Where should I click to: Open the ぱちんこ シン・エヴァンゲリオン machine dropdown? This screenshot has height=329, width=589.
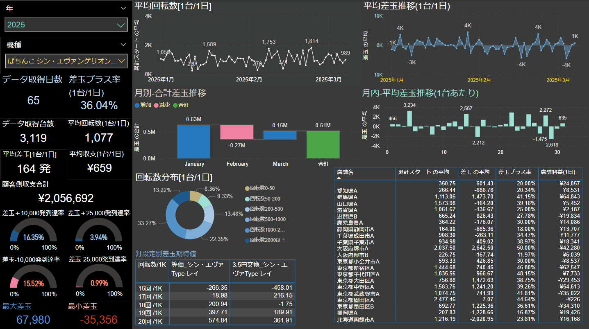pos(66,61)
